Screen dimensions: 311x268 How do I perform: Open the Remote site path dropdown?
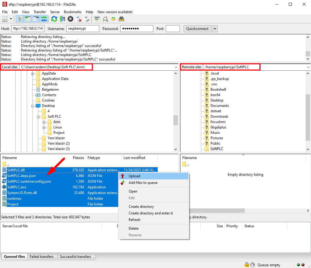[308, 67]
